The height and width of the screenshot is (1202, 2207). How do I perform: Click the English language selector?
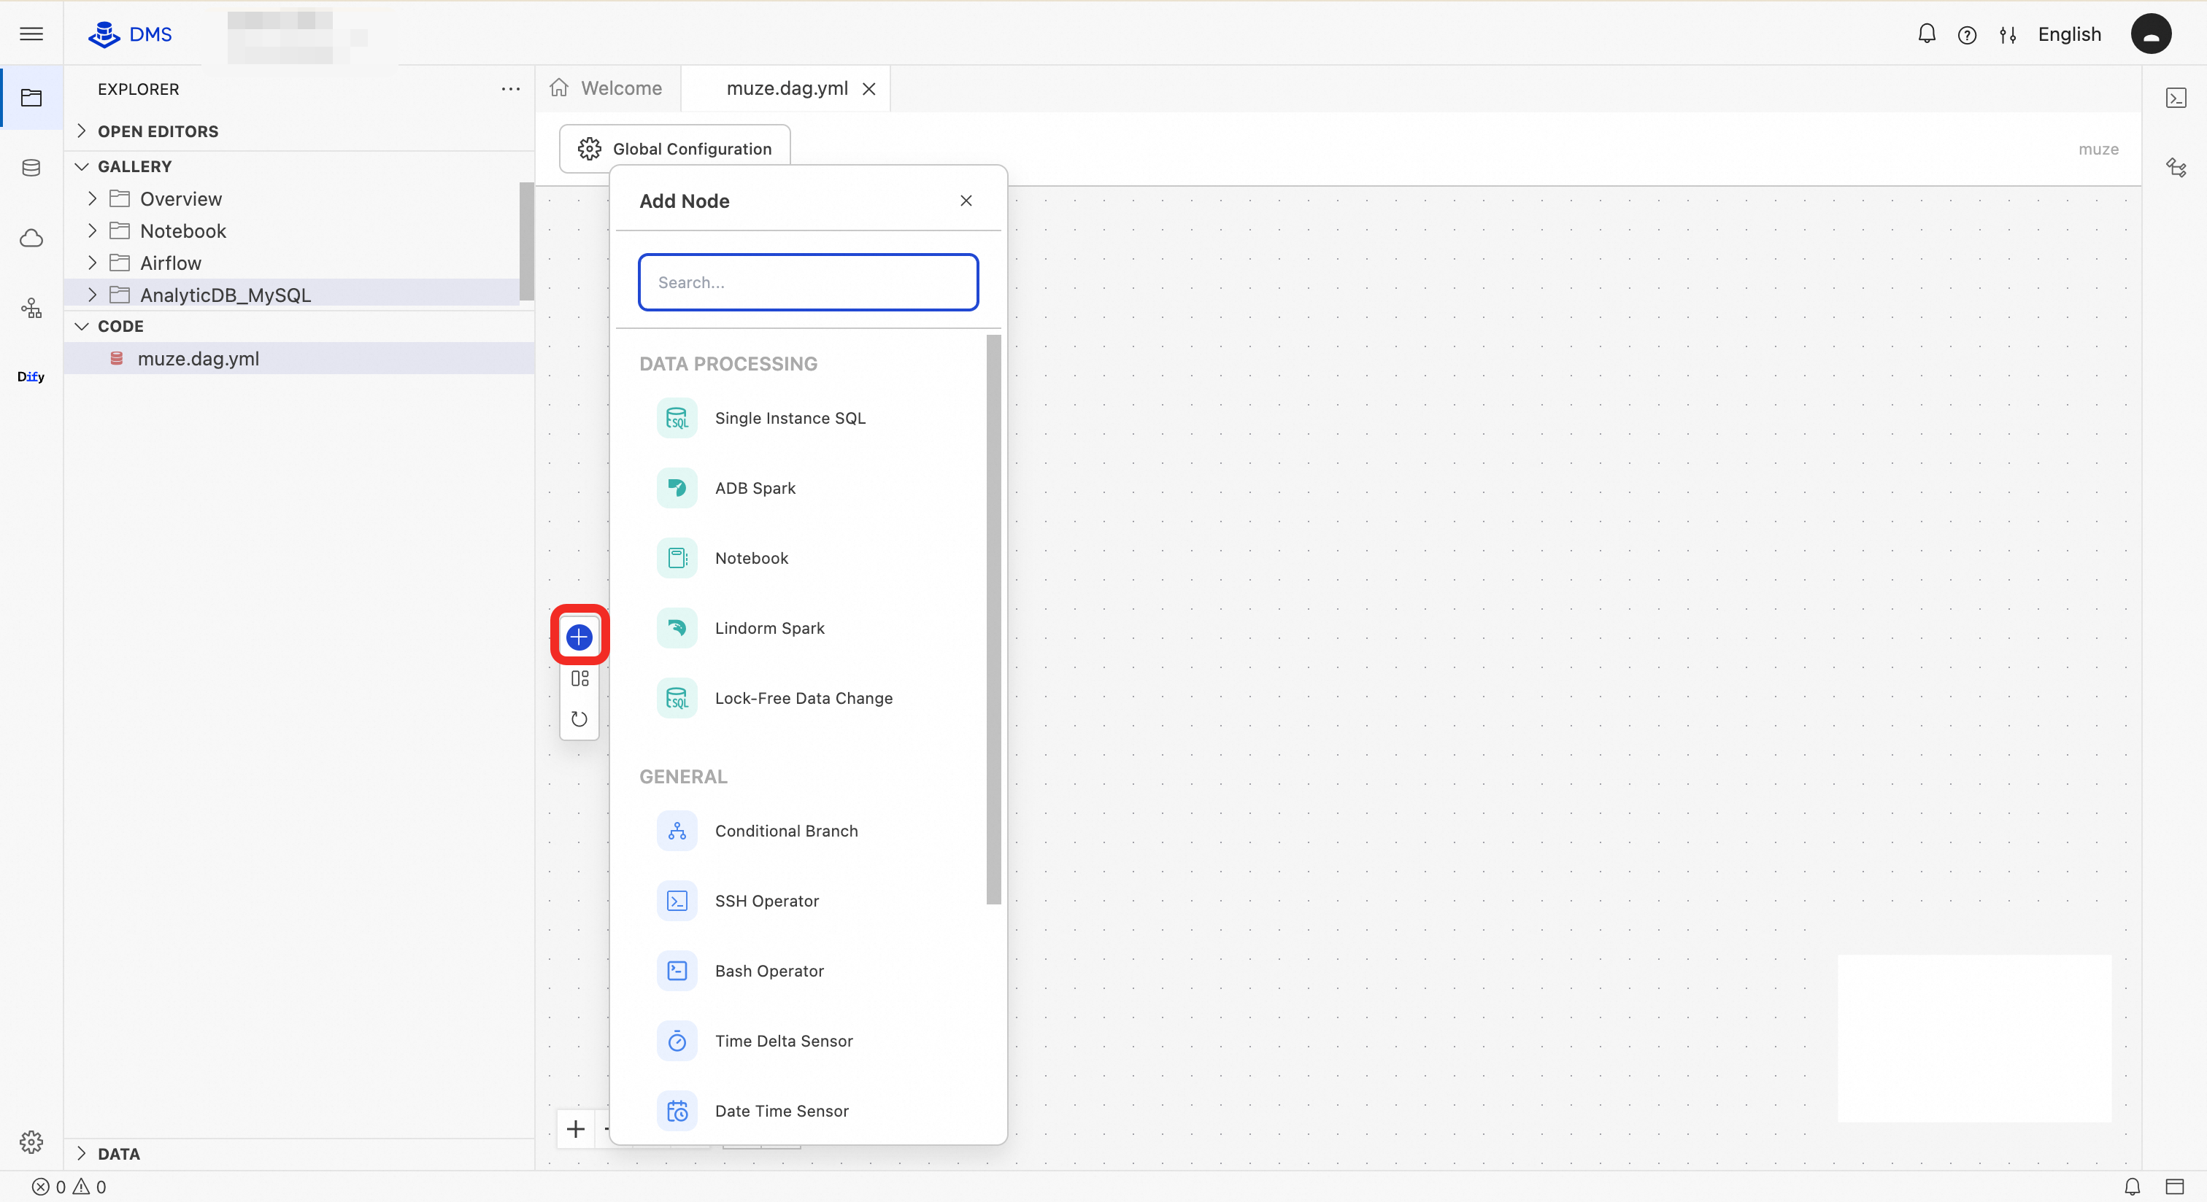pos(2069,34)
